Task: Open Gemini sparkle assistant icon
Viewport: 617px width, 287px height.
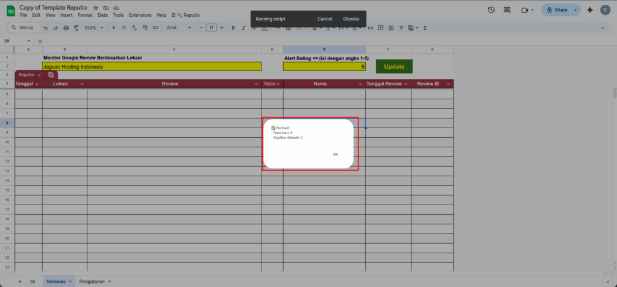Action: point(589,10)
